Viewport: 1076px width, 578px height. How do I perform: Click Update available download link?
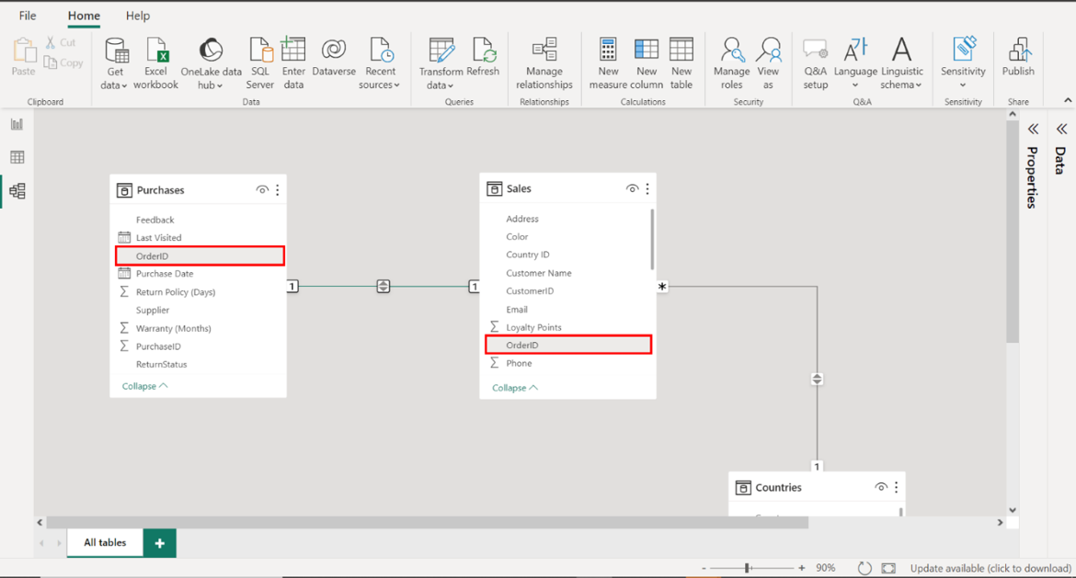tap(990, 568)
